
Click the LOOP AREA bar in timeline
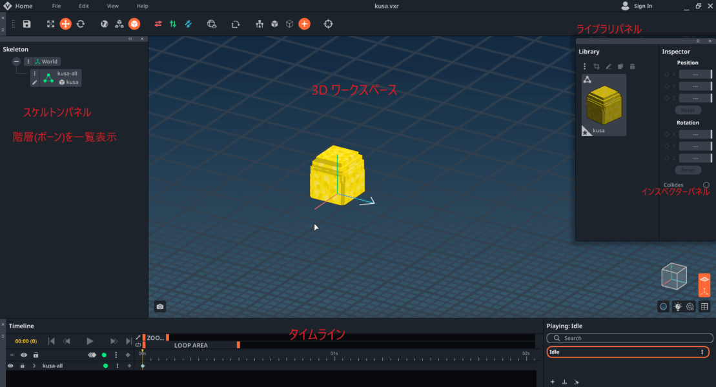(x=191, y=346)
